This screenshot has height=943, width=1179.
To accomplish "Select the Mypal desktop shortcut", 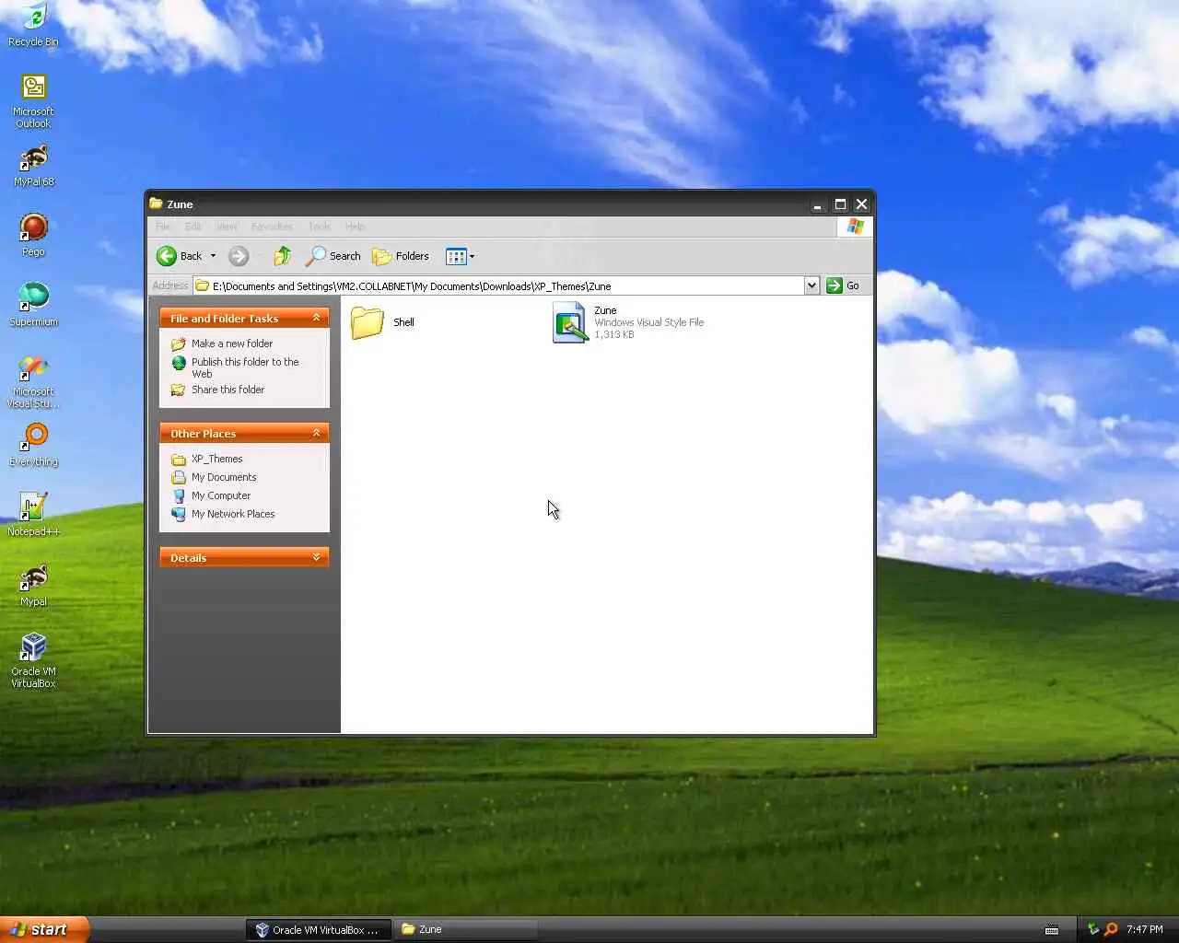I will tap(33, 586).
